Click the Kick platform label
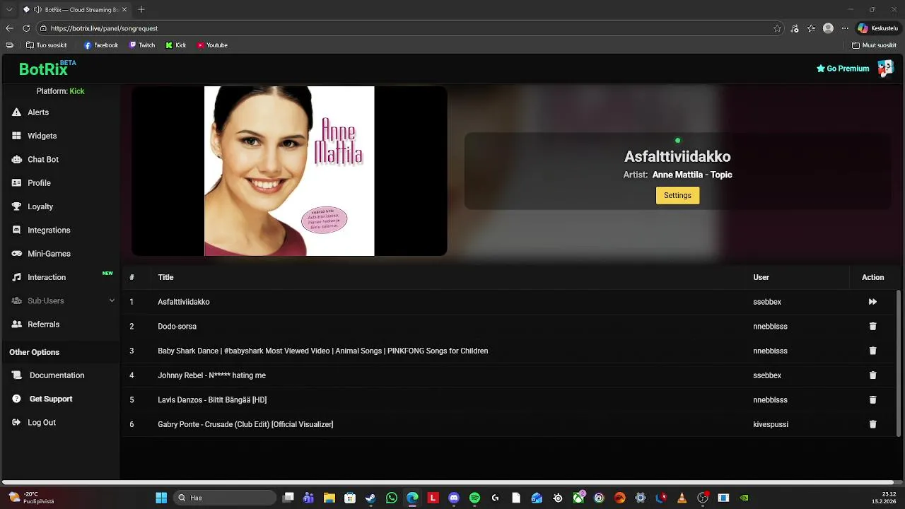The width and height of the screenshot is (905, 509). coord(77,91)
